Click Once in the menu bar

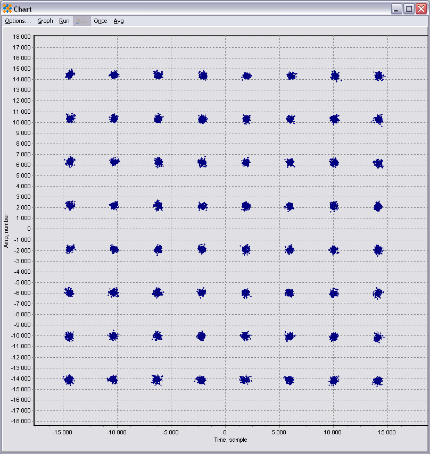tap(101, 21)
